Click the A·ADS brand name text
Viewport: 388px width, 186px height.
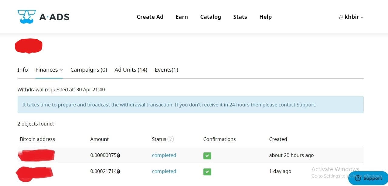[x=54, y=17]
